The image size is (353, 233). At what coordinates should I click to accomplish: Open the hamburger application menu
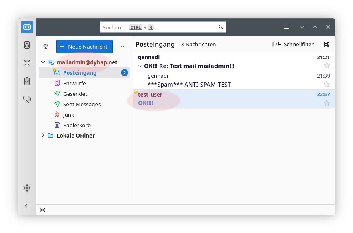(287, 27)
